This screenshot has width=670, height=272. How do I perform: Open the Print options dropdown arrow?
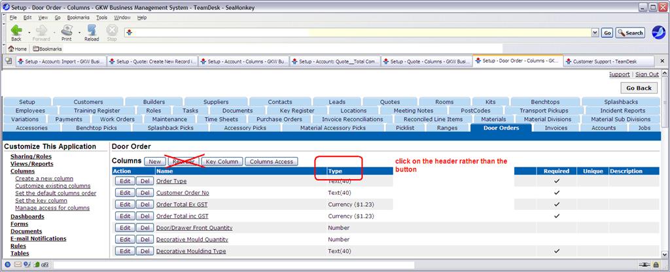coord(79,32)
